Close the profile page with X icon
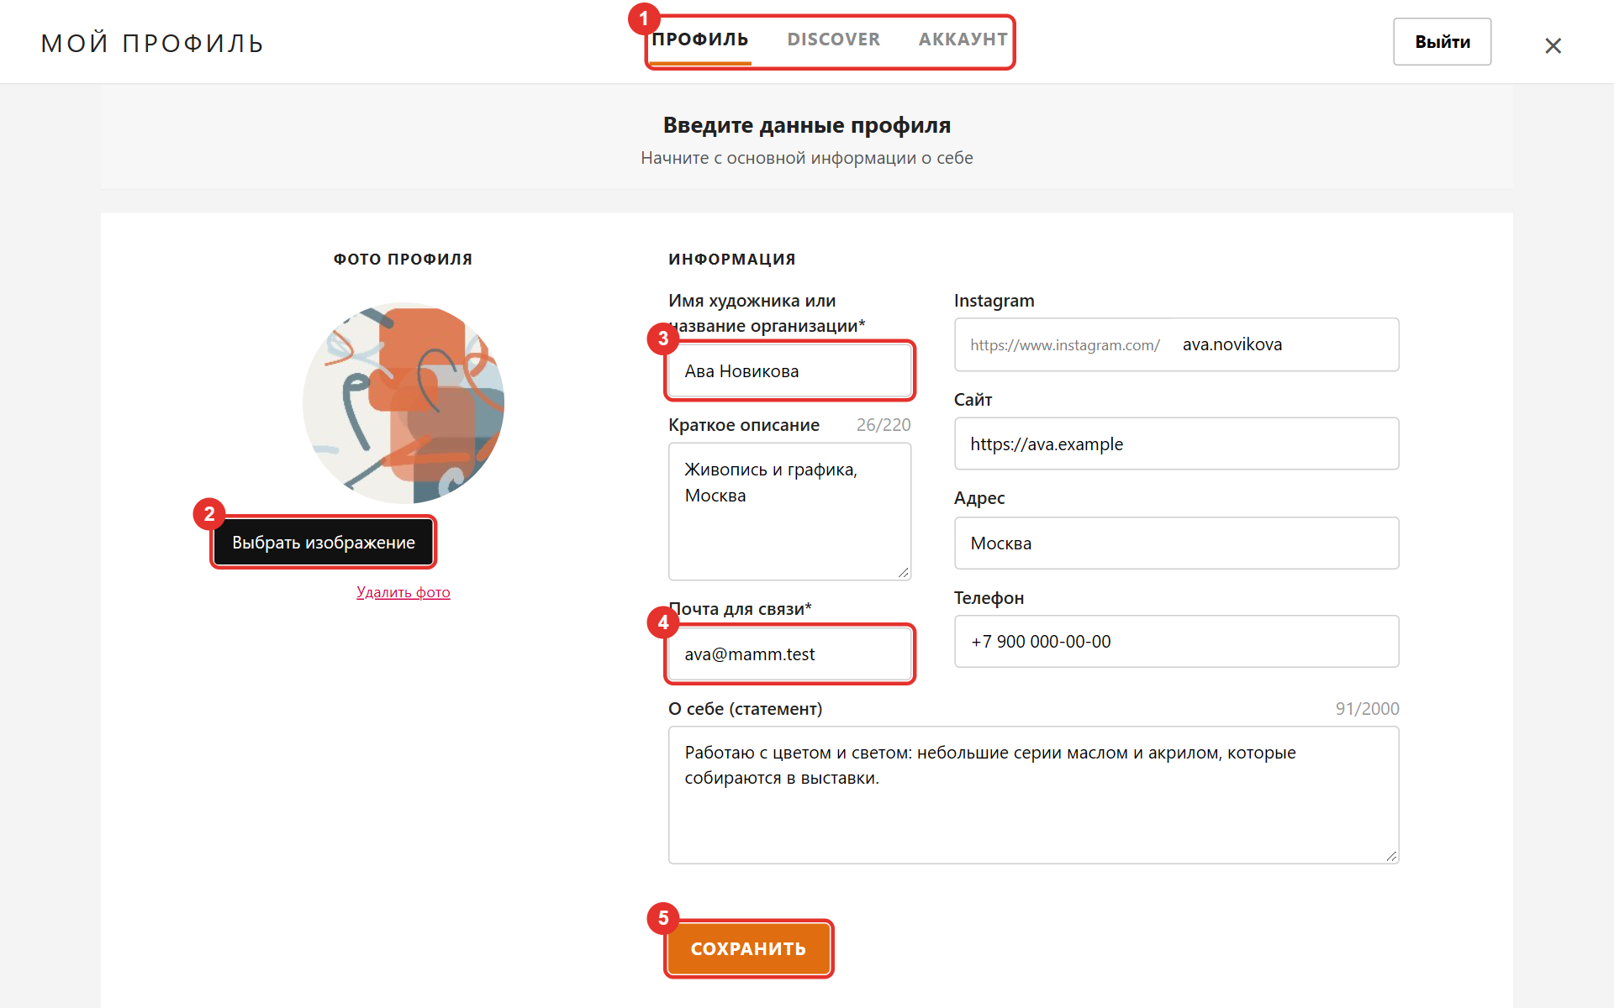Screen dimensions: 1614x1008 [x=1553, y=45]
